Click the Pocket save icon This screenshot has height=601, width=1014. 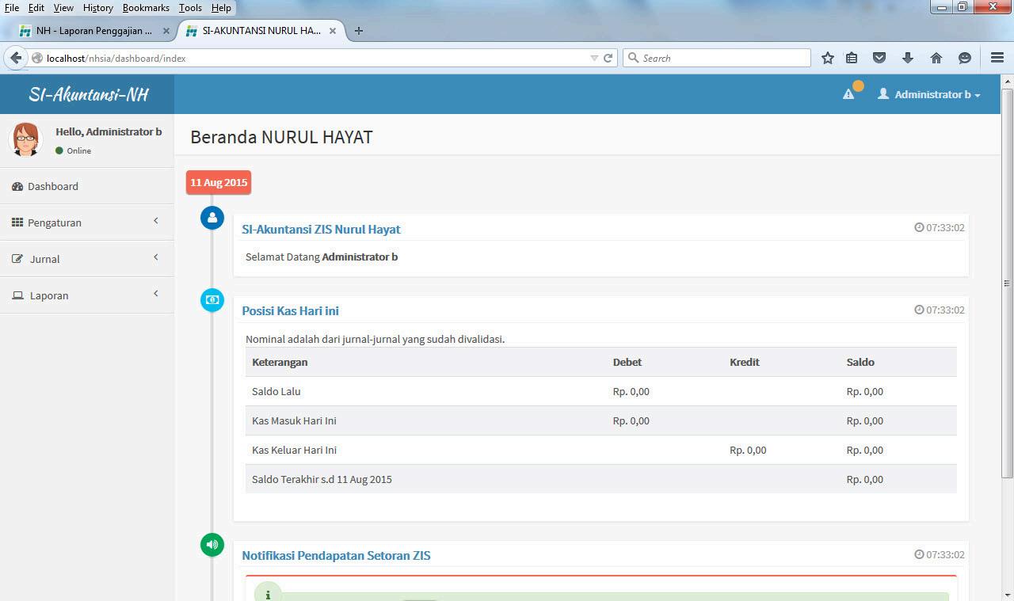coord(879,58)
